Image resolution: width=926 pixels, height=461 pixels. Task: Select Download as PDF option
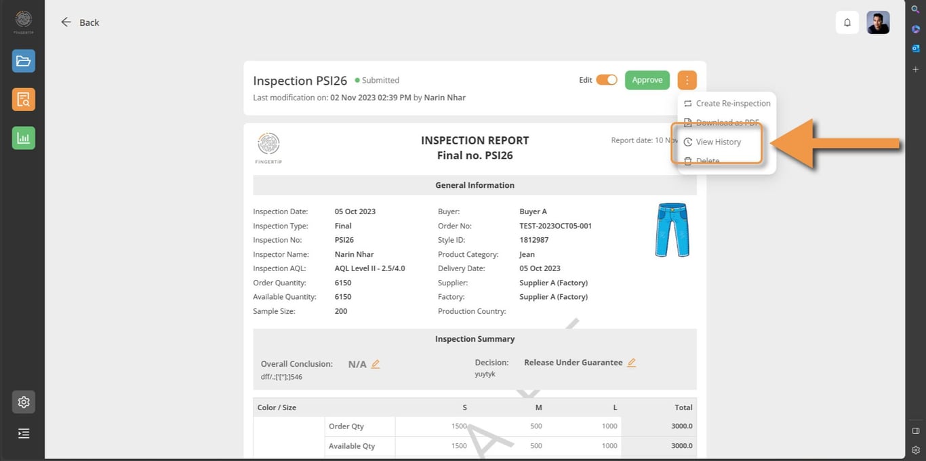tap(721, 123)
